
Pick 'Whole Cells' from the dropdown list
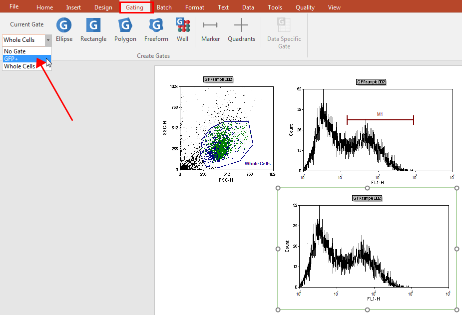(x=19, y=66)
